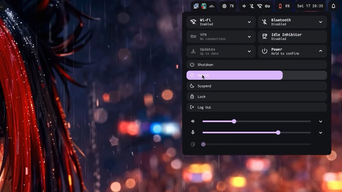Click the CPU chip icon in the bar
This screenshot has width=342, height=192.
(x=224, y=6)
